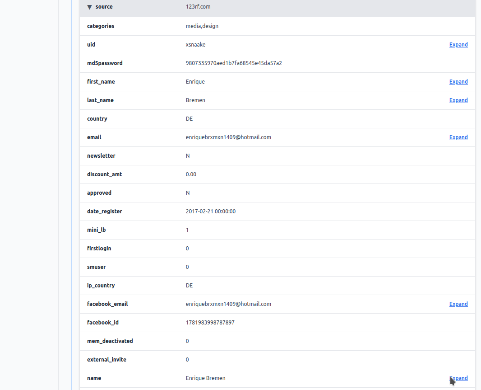Click the ip_country field label

[101, 286]
